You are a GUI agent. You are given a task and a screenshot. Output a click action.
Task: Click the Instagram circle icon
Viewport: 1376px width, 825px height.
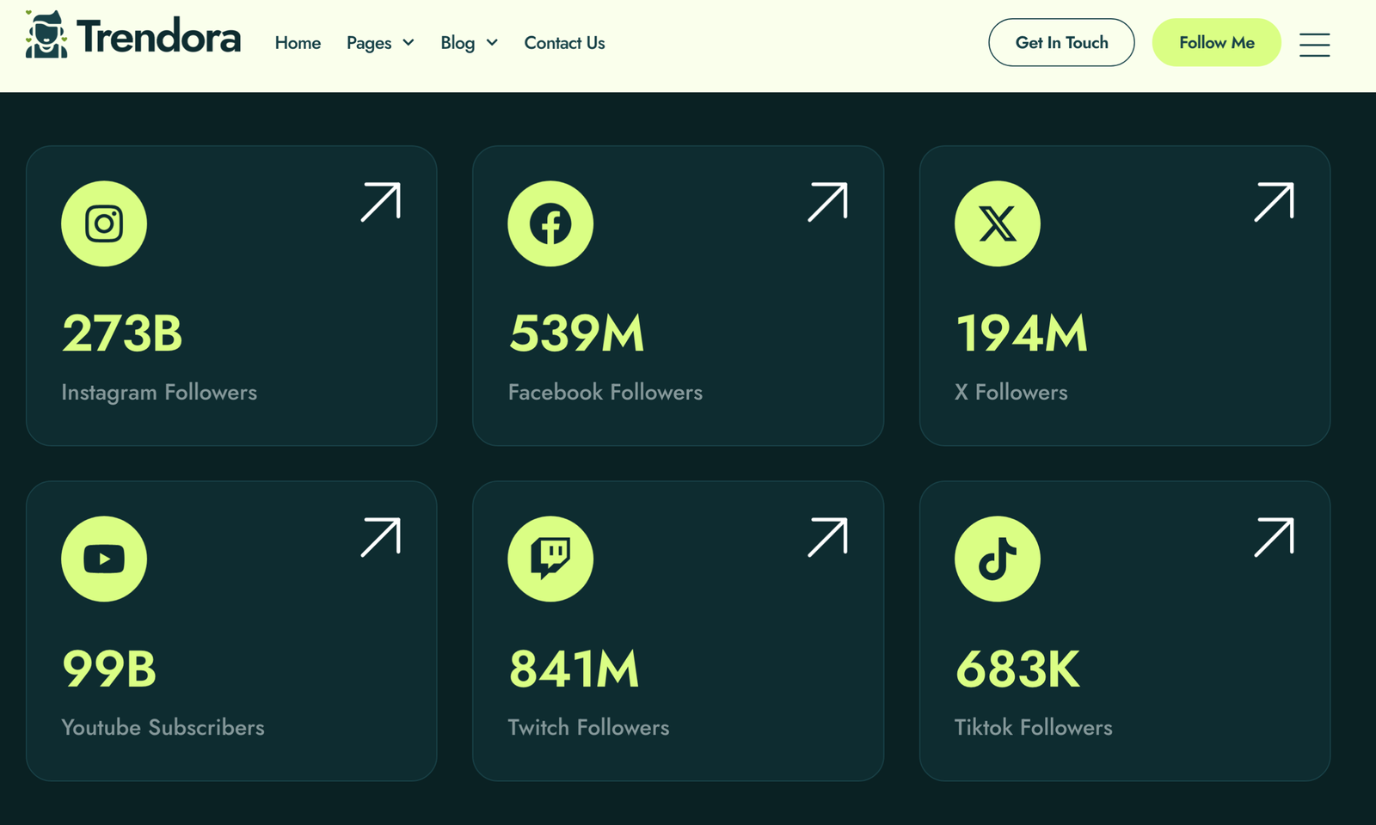tap(104, 223)
